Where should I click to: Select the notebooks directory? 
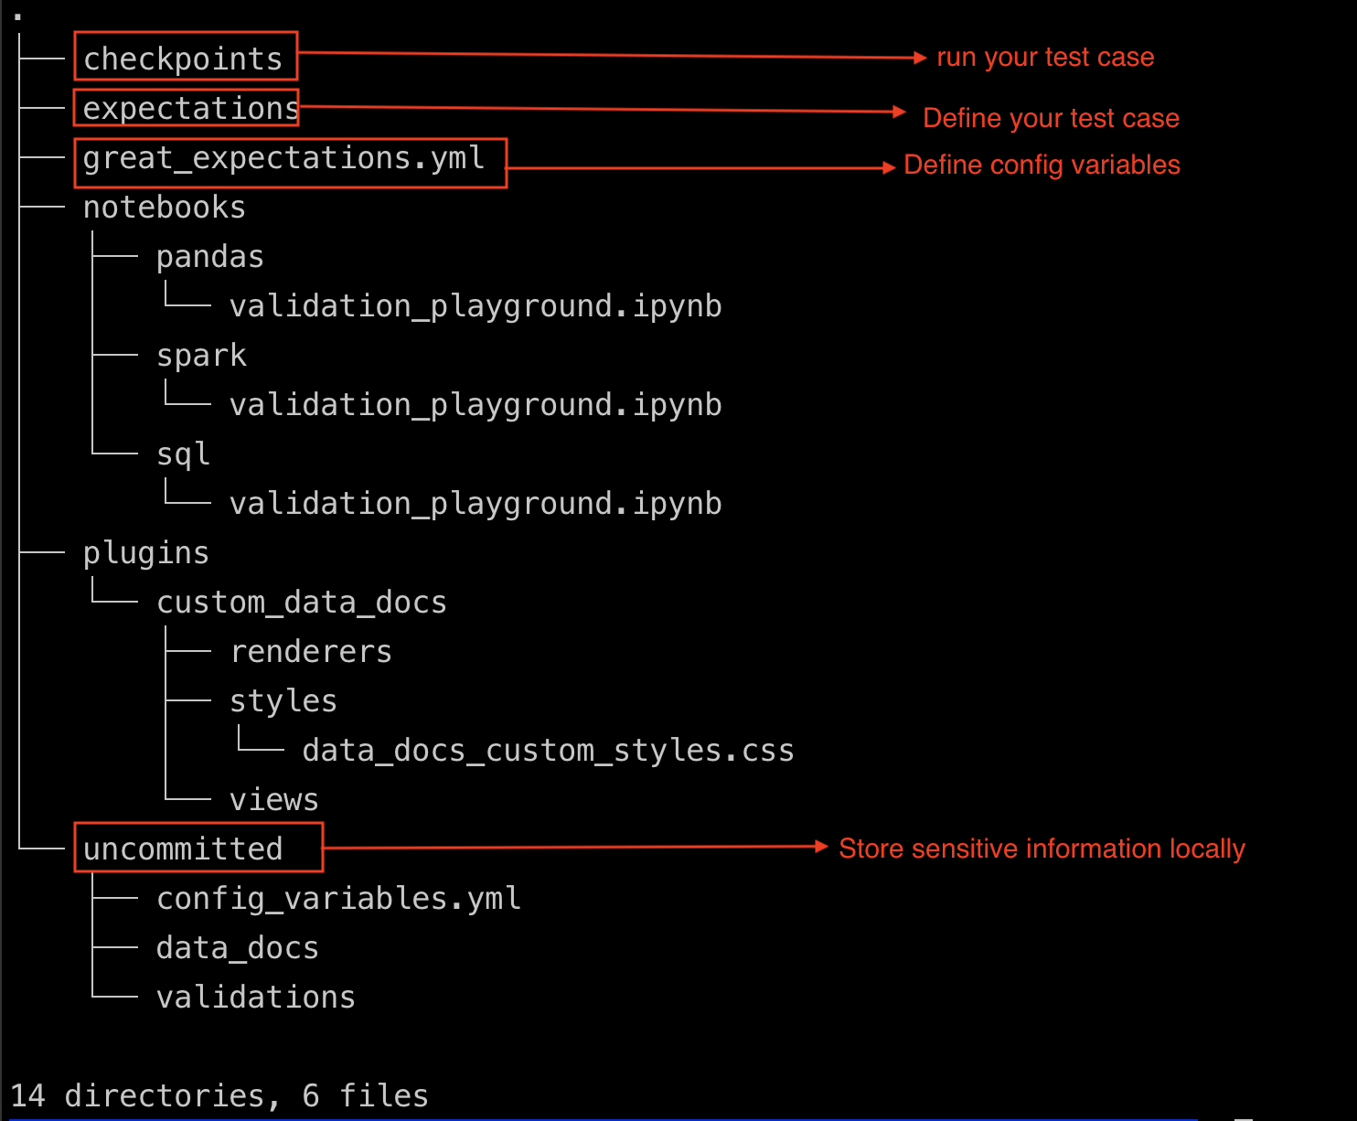click(x=164, y=208)
